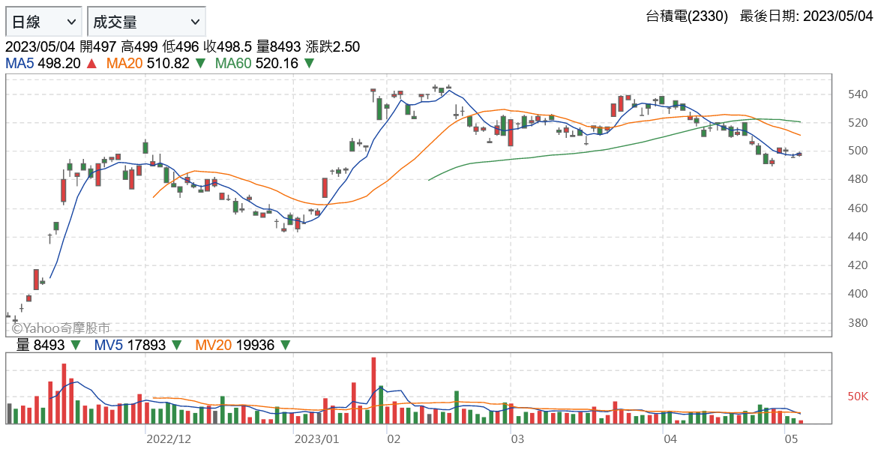Click the 440 price axis label
The image size is (881, 461).
pyautogui.click(x=858, y=237)
